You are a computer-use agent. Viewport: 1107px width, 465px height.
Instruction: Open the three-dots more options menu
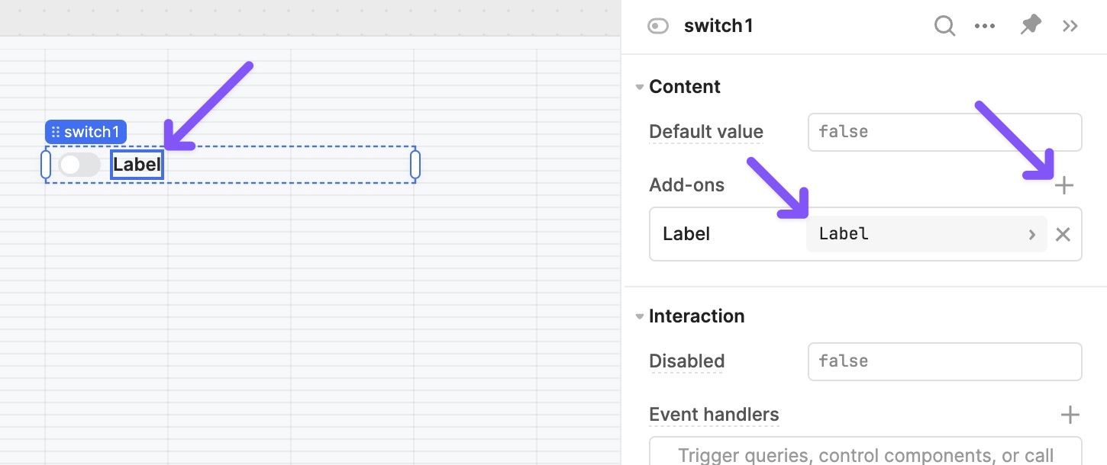pyautogui.click(x=985, y=26)
